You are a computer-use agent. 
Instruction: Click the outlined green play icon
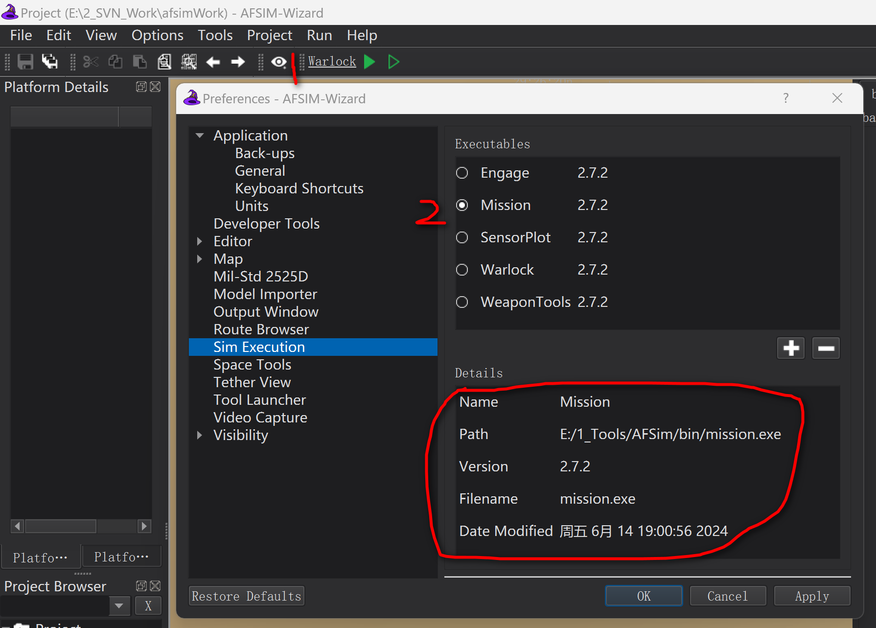click(x=393, y=62)
